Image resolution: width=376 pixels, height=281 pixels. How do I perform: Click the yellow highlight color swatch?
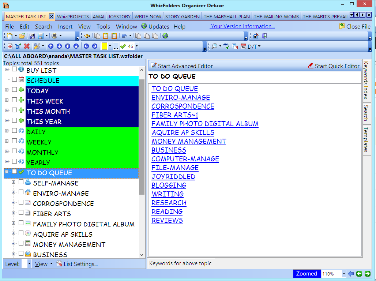click(x=105, y=46)
